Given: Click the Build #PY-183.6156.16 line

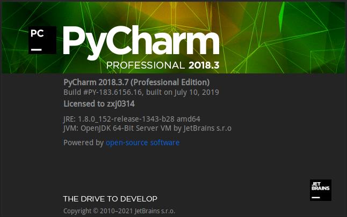Looking at the screenshot, I should pyautogui.click(x=141, y=92).
